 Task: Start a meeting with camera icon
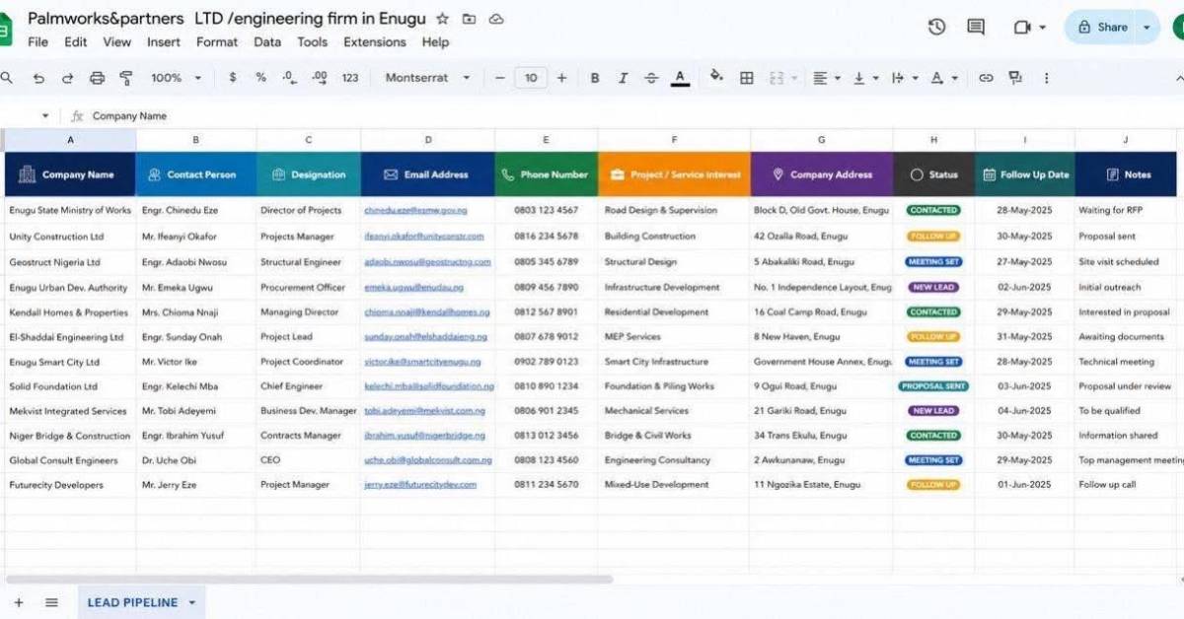click(x=1022, y=27)
